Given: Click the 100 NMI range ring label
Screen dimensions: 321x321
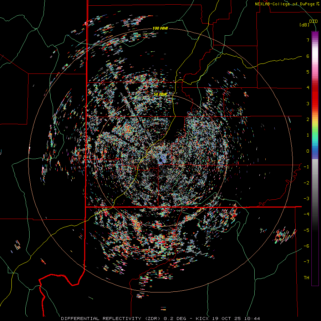Looking at the screenshot, I should click(160, 28).
